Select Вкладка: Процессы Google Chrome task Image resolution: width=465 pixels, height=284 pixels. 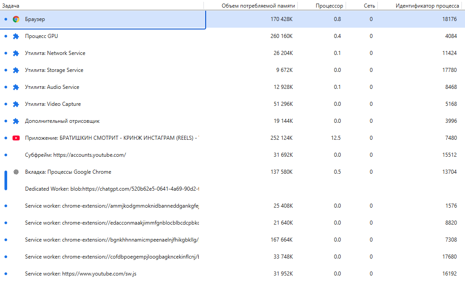point(232,172)
